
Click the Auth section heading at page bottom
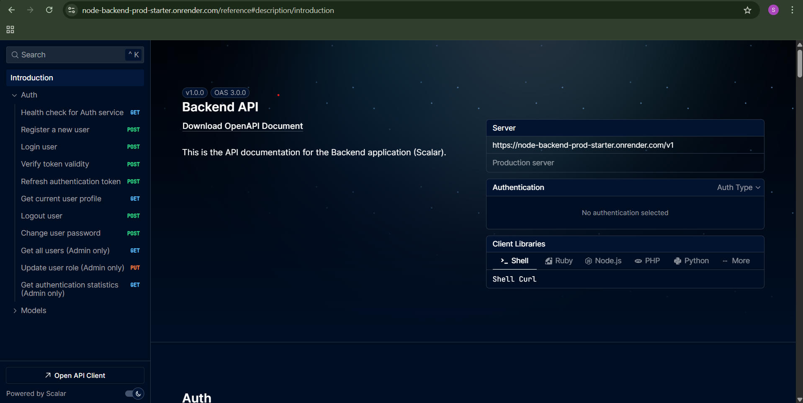tap(197, 398)
